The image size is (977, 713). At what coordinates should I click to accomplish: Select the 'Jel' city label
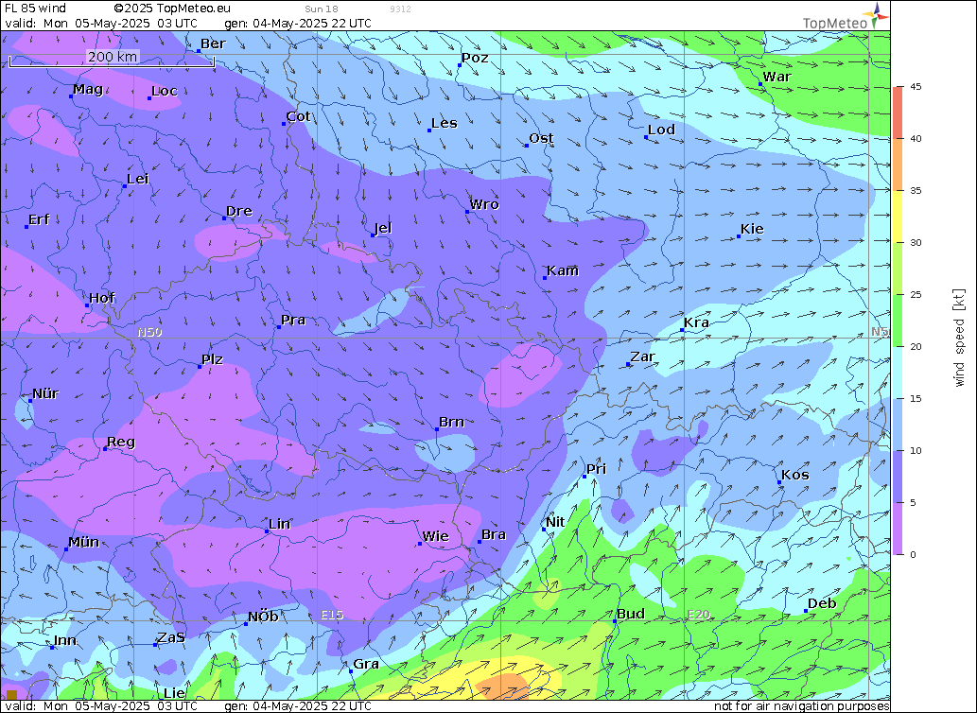click(383, 228)
